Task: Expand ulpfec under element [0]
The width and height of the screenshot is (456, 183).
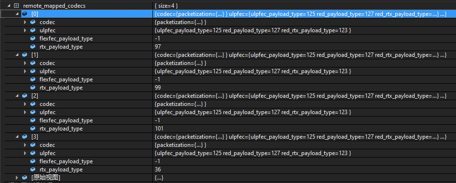Action: point(25,30)
